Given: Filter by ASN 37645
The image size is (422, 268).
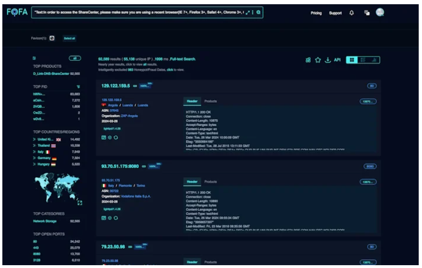Looking at the screenshot, I should coord(114,111).
